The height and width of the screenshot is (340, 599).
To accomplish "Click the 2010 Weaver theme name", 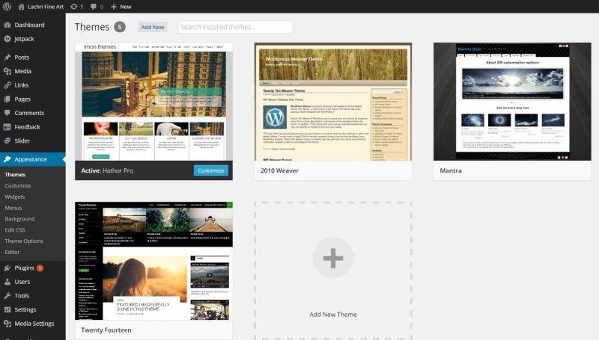I will 279,171.
